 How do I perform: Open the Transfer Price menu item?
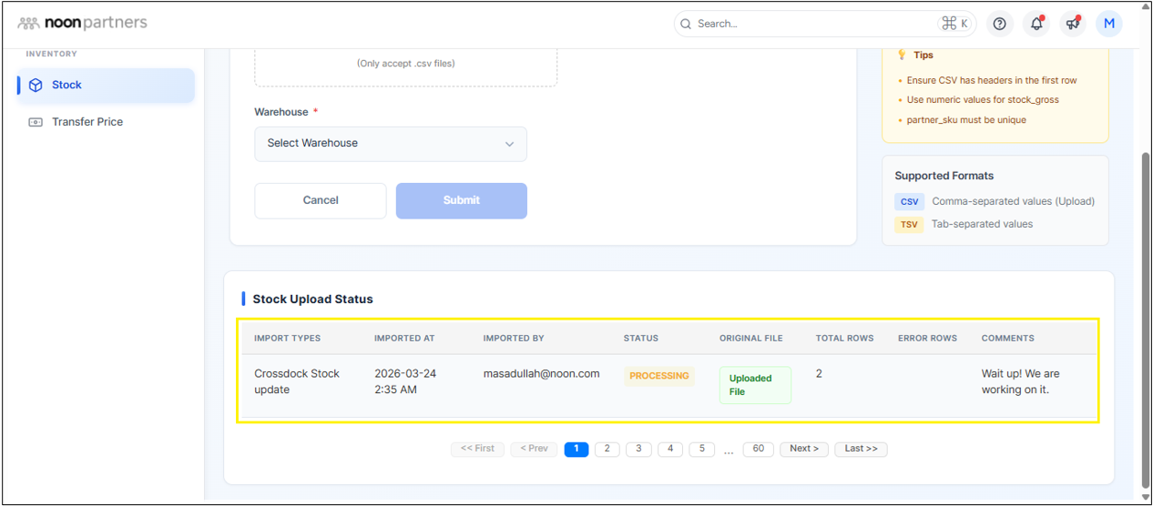pyautogui.click(x=87, y=122)
